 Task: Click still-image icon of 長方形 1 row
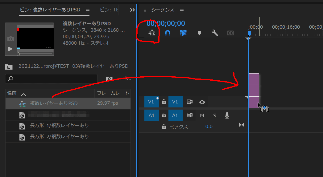pos(22,126)
